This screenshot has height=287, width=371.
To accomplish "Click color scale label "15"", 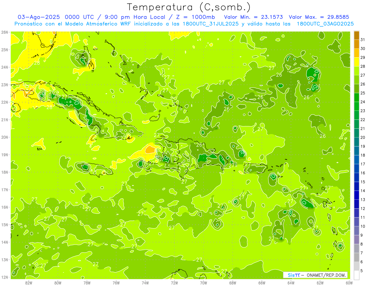I will point(363,182).
